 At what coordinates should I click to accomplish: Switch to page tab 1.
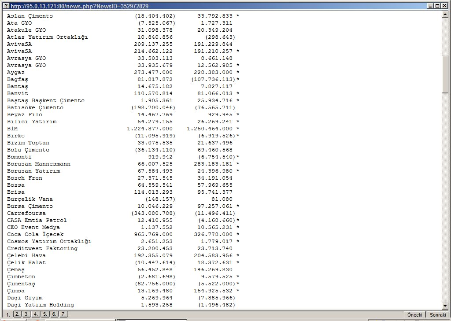[x=8, y=315]
